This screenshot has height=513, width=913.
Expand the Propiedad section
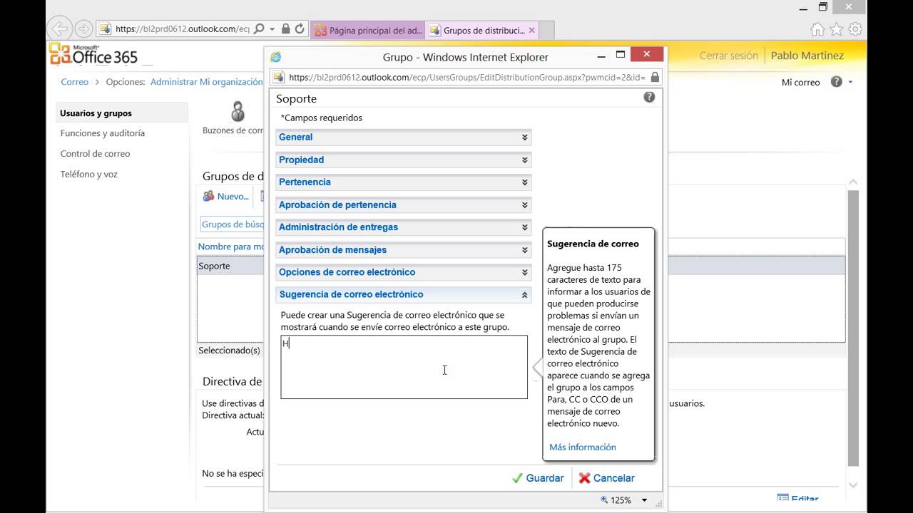(404, 160)
